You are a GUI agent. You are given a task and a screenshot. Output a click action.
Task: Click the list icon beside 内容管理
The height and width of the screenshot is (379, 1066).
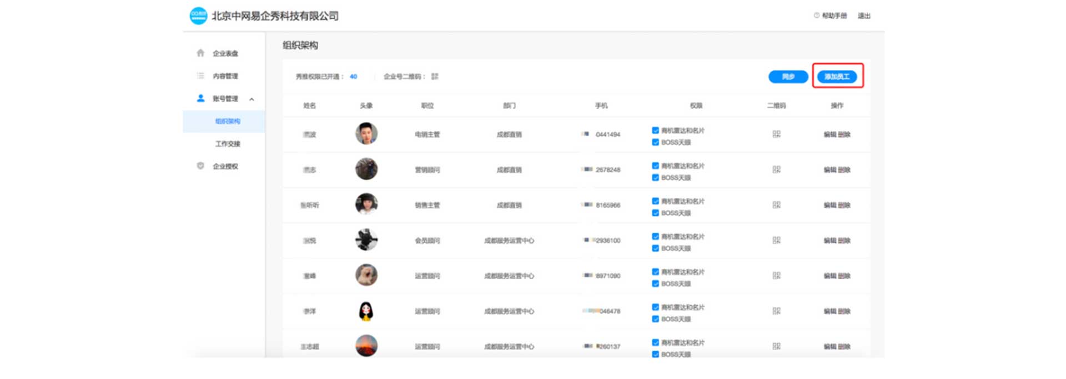click(x=200, y=76)
